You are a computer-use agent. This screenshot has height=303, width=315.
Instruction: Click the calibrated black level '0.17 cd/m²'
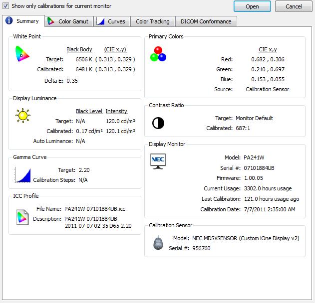[89, 131]
